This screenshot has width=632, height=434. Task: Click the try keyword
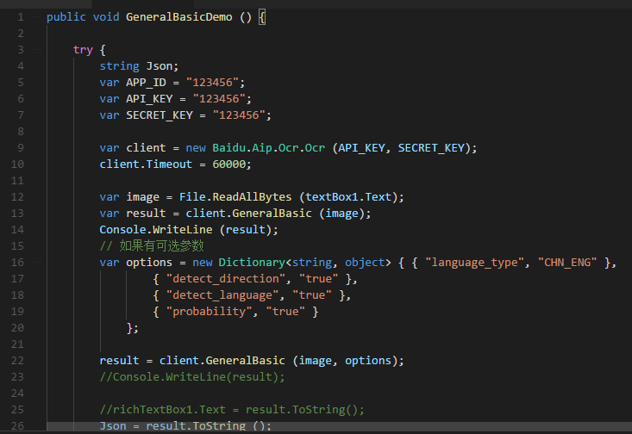[83, 49]
